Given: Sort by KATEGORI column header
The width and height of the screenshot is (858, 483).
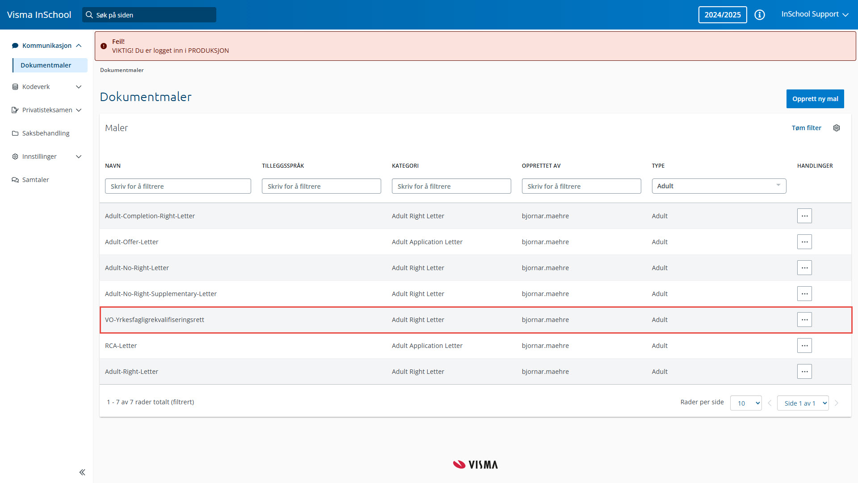Looking at the screenshot, I should coord(405,166).
